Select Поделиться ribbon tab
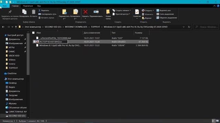This screenshot has height=123, width=220. pos(28,6)
